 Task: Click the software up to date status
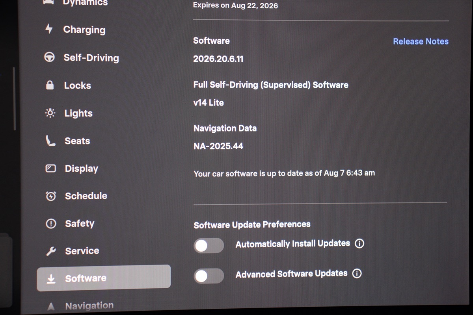[284, 173]
